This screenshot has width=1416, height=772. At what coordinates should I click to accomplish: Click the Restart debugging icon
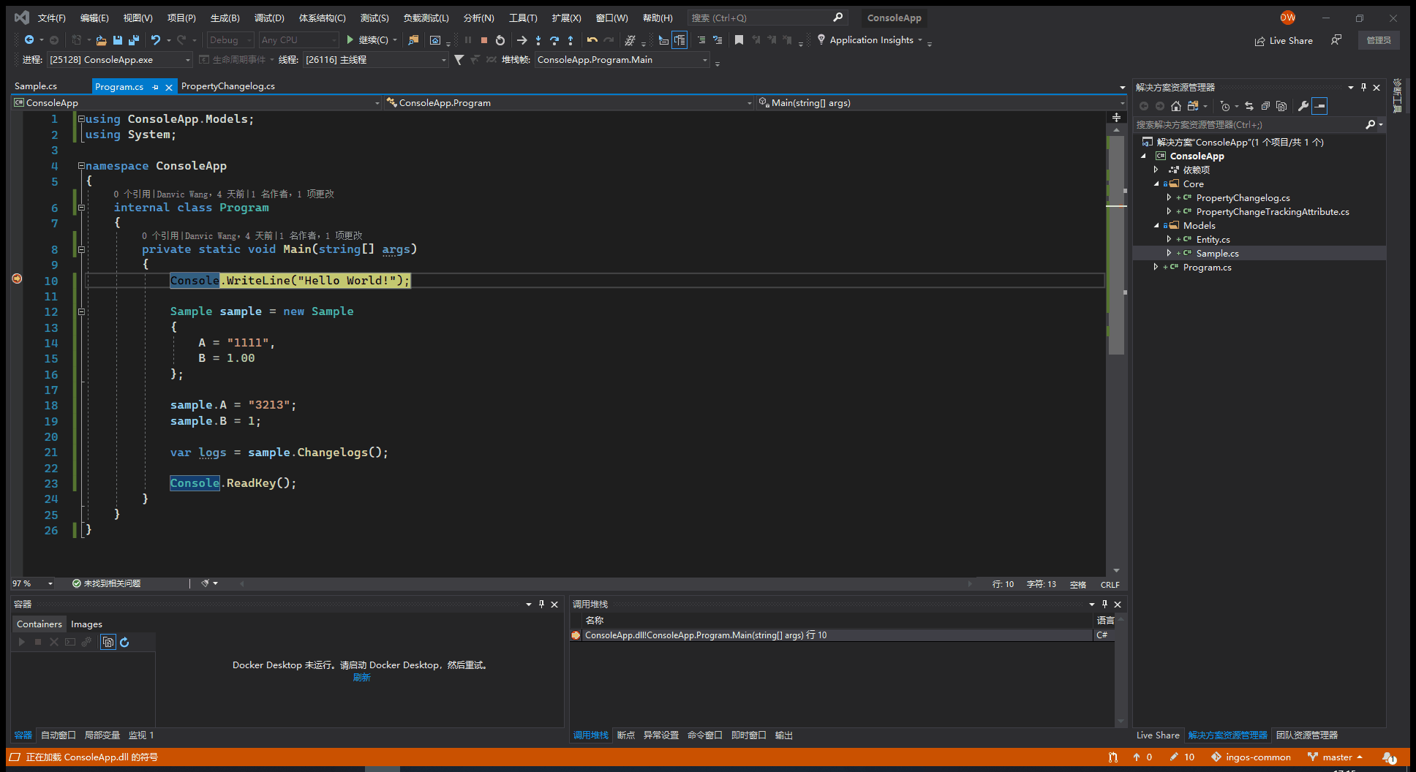coord(500,40)
